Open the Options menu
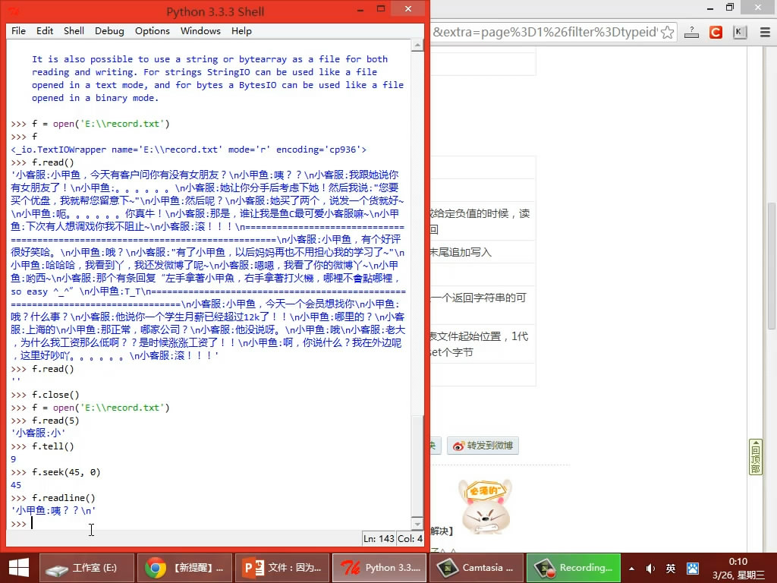777x583 pixels. [152, 31]
